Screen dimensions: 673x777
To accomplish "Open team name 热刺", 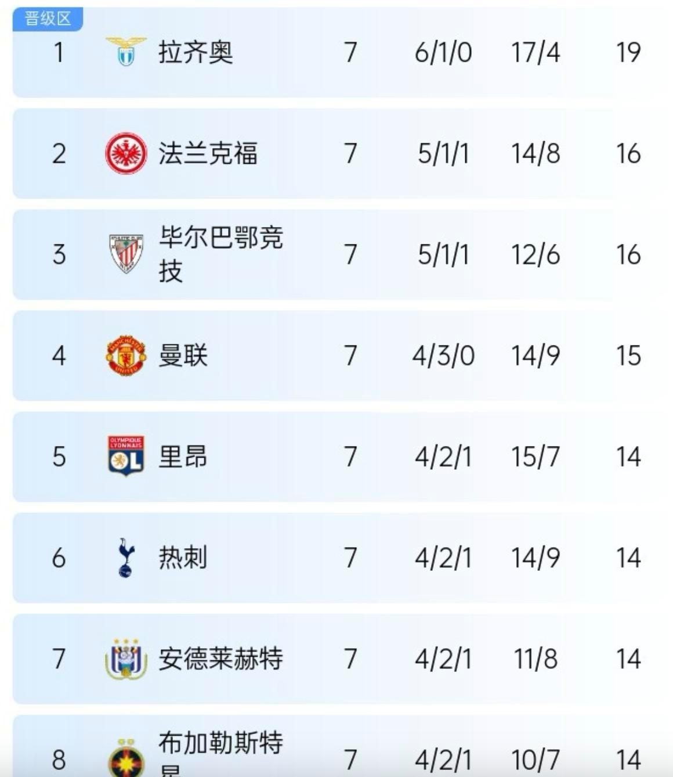I will point(183,557).
